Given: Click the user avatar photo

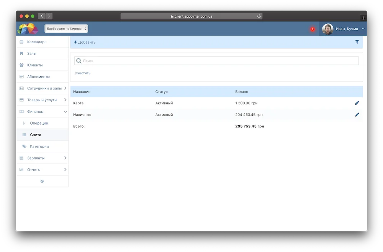Looking at the screenshot, I should [x=327, y=29].
